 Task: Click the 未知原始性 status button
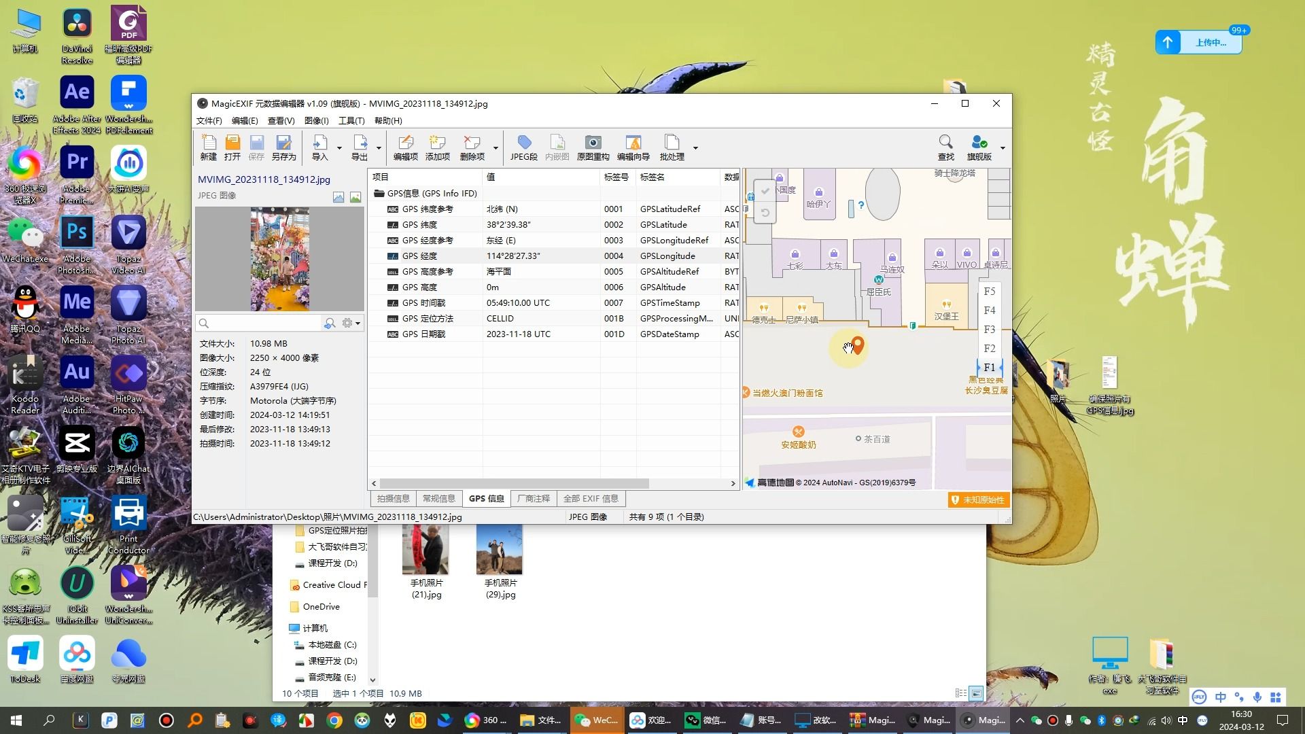(x=978, y=500)
